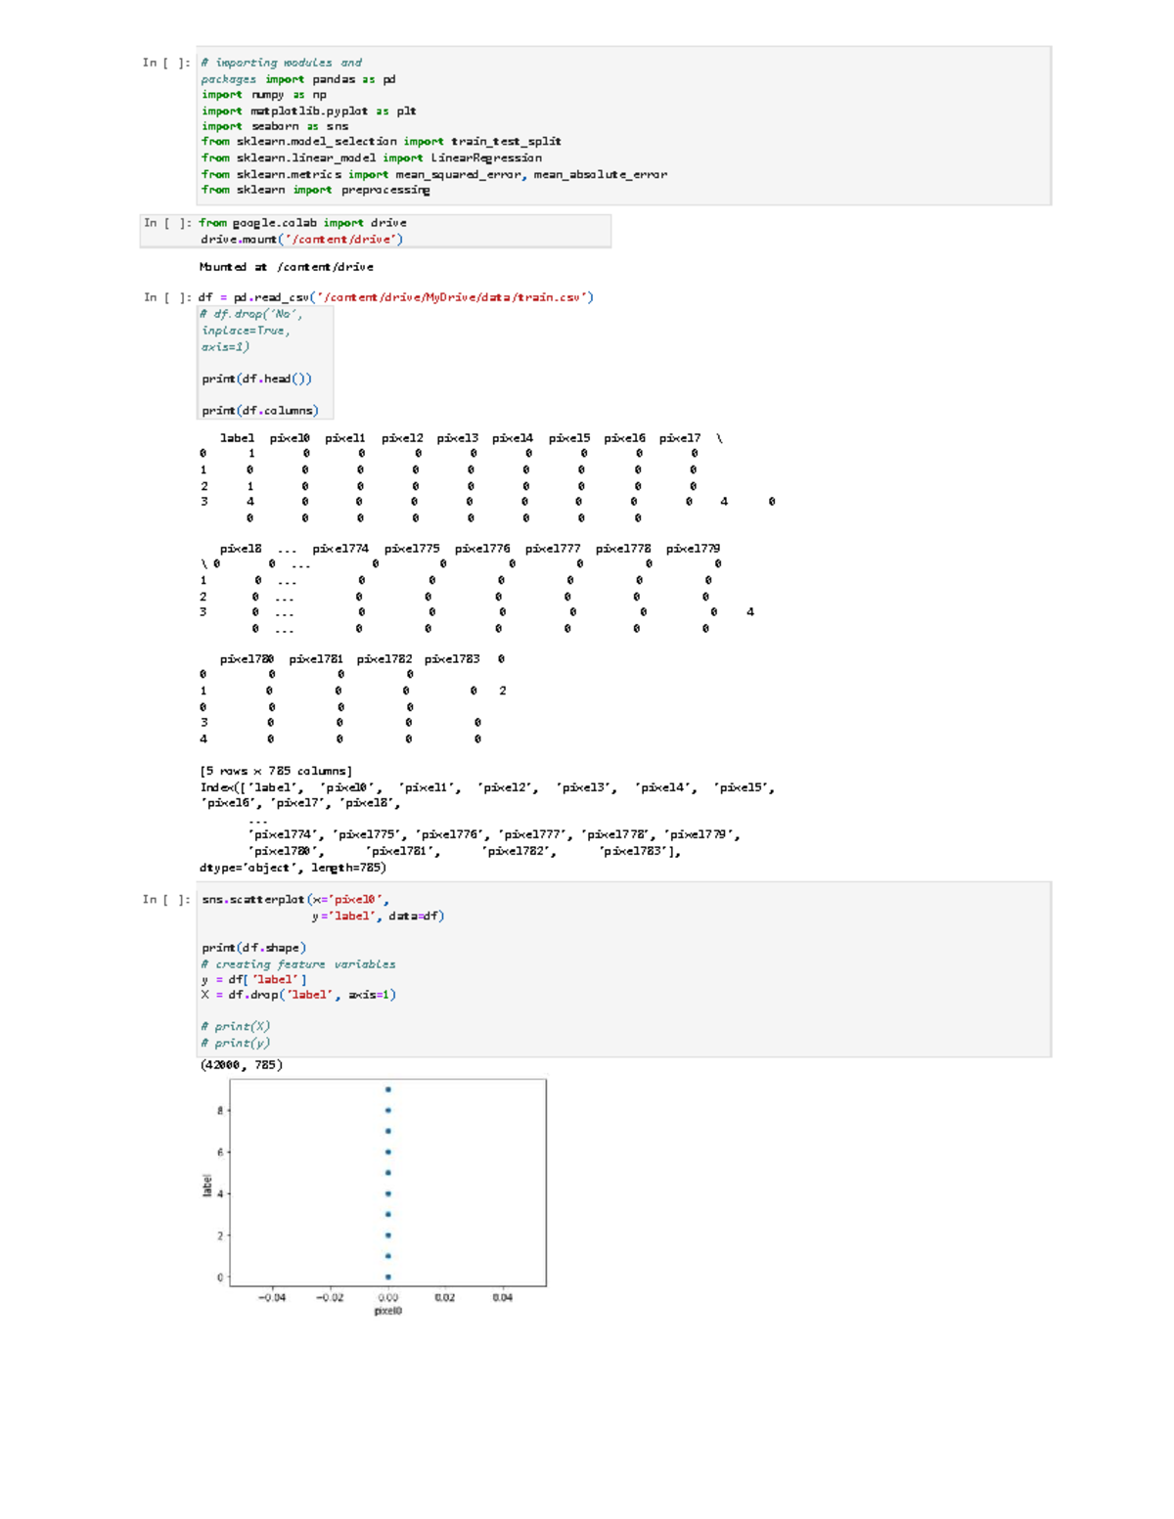1174x1519 pixels.
Task: Click the LinearRegression import line
Action: click(x=372, y=157)
